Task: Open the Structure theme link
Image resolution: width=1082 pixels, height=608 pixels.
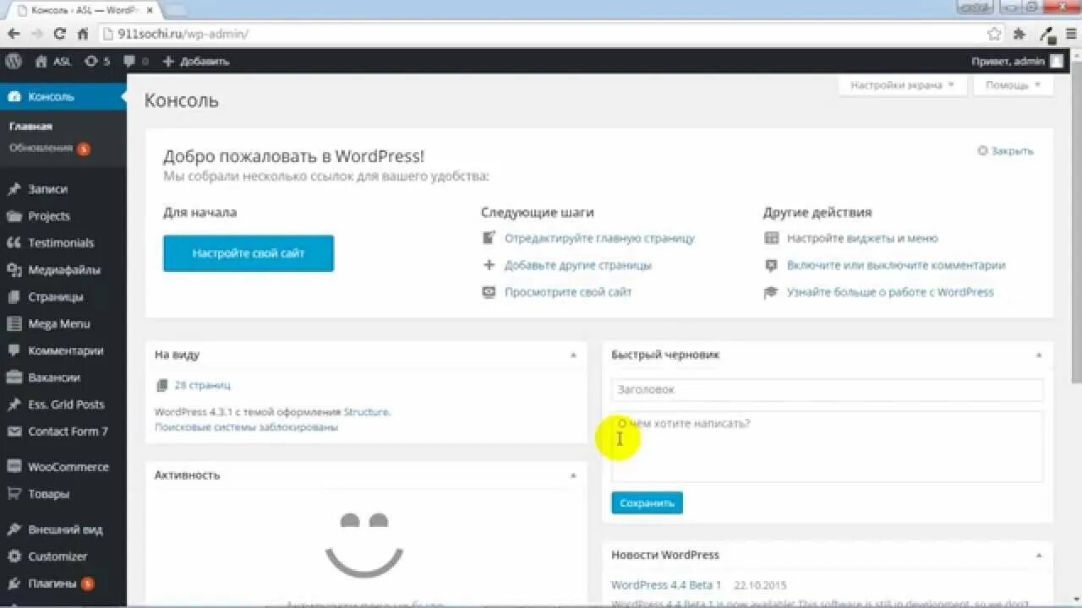Action: [x=366, y=412]
